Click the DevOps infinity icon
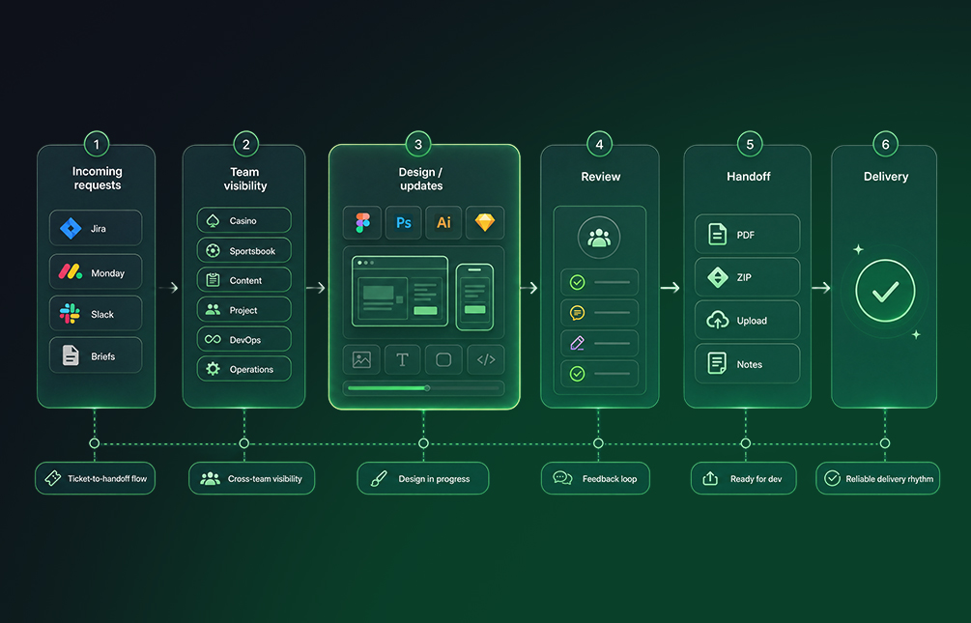The width and height of the screenshot is (971, 623). pos(213,339)
